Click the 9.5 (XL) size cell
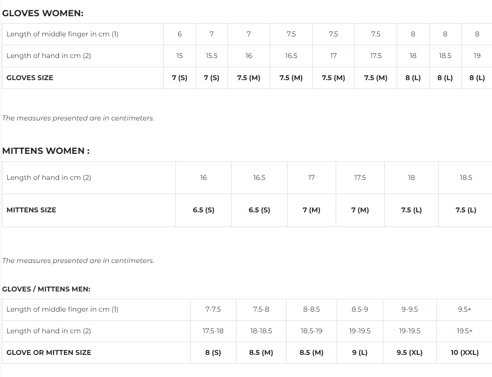The image size is (492, 377). [409, 352]
